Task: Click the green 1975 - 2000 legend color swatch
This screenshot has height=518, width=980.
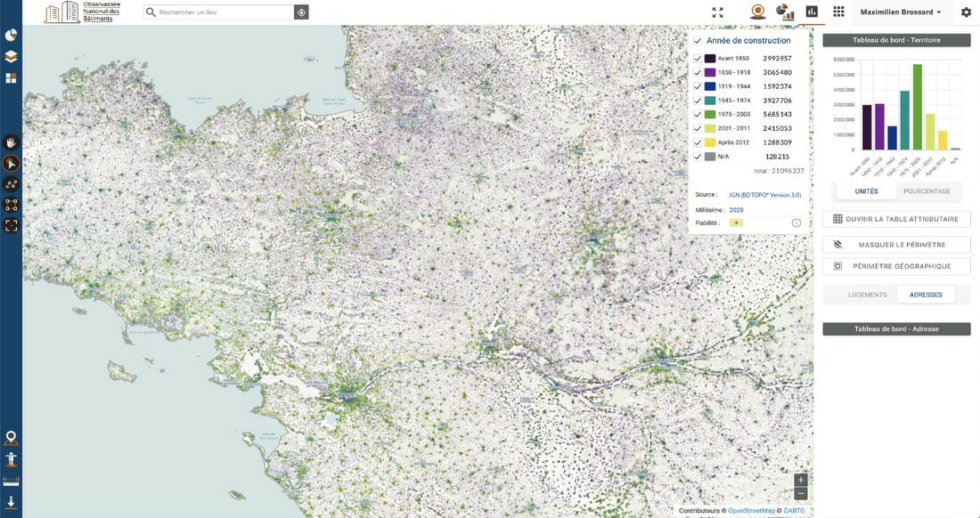Action: pyautogui.click(x=710, y=115)
